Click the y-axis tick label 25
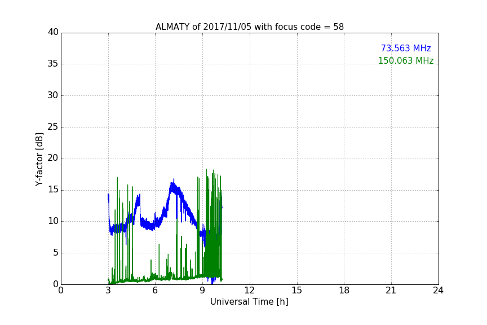This screenshot has height=325, width=487. click(x=53, y=127)
